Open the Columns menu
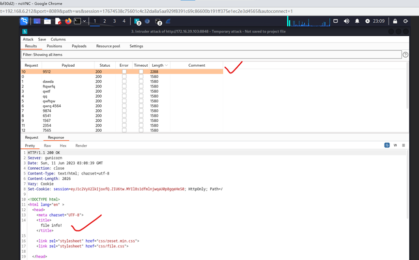Screen dimensions: 419x260 pyautogui.click(x=58, y=39)
